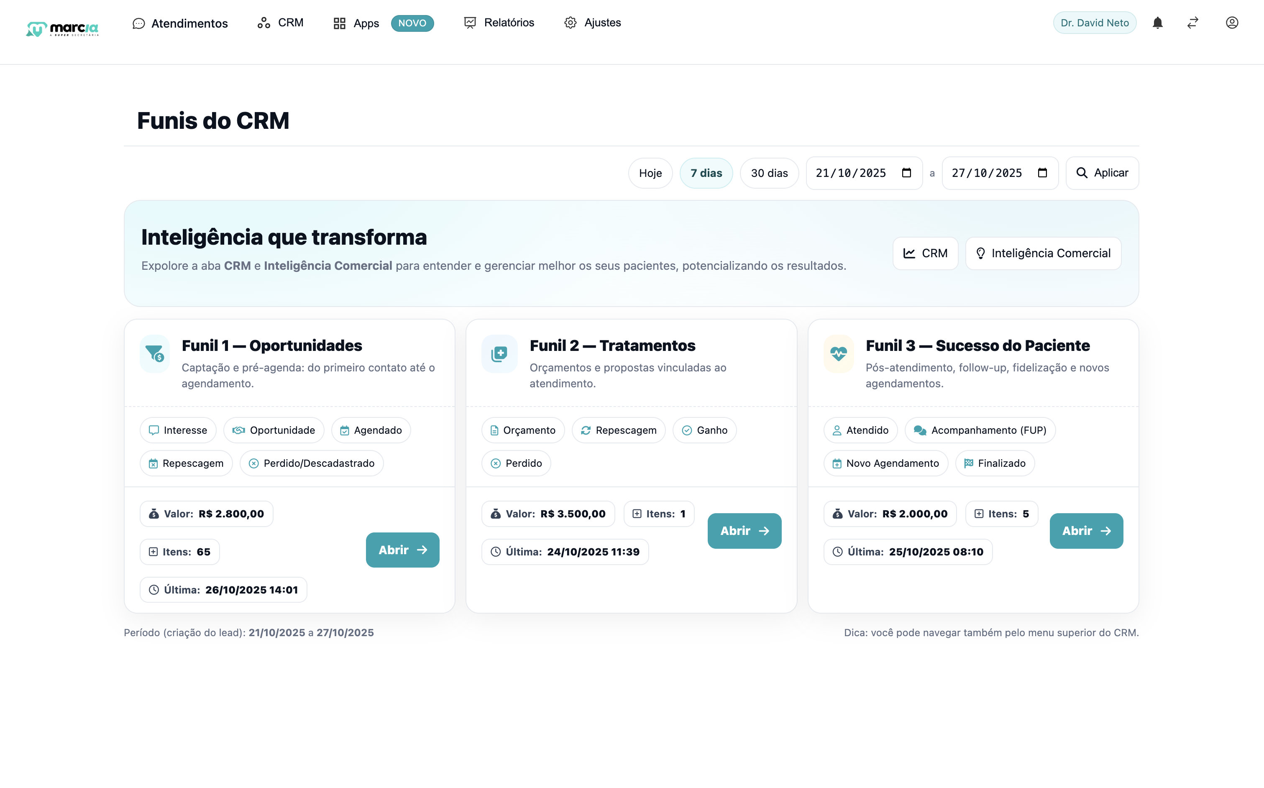This screenshot has height=788, width=1264.
Task: Click the Funil 1 funnel icon
Action: click(x=155, y=354)
